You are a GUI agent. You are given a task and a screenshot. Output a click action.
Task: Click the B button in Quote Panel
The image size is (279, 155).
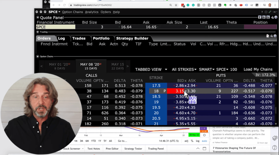pyautogui.click(x=264, y=17)
